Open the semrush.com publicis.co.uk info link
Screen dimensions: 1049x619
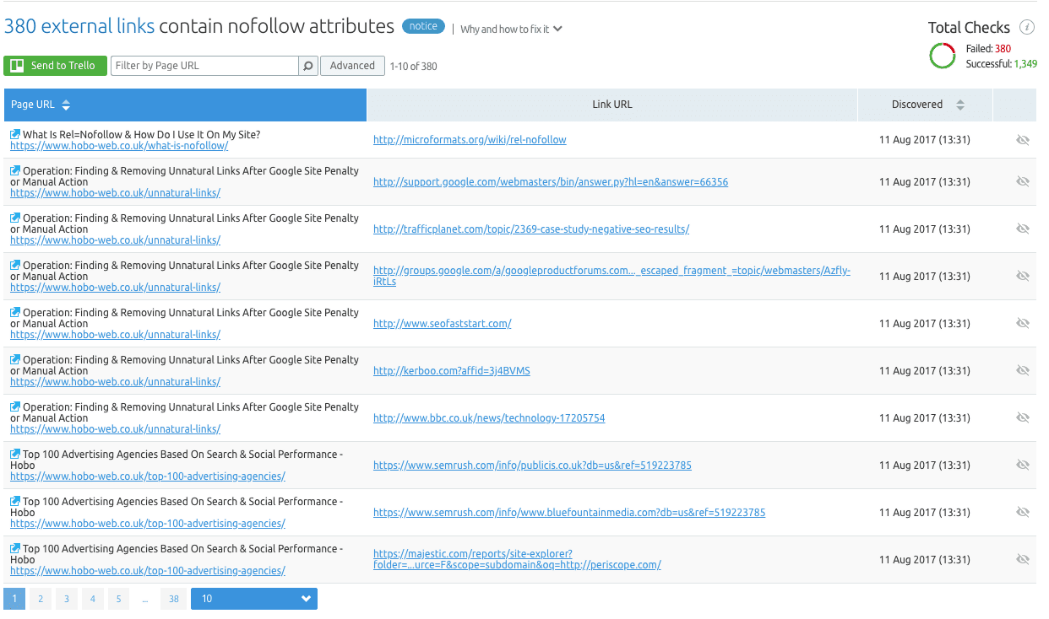(x=532, y=465)
